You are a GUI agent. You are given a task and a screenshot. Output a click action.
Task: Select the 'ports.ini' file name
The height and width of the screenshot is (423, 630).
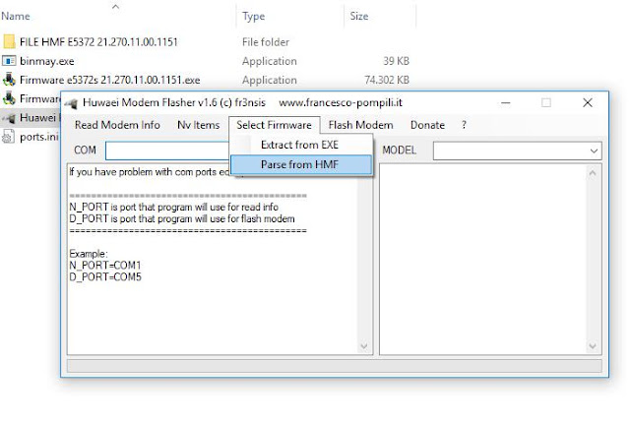click(39, 137)
